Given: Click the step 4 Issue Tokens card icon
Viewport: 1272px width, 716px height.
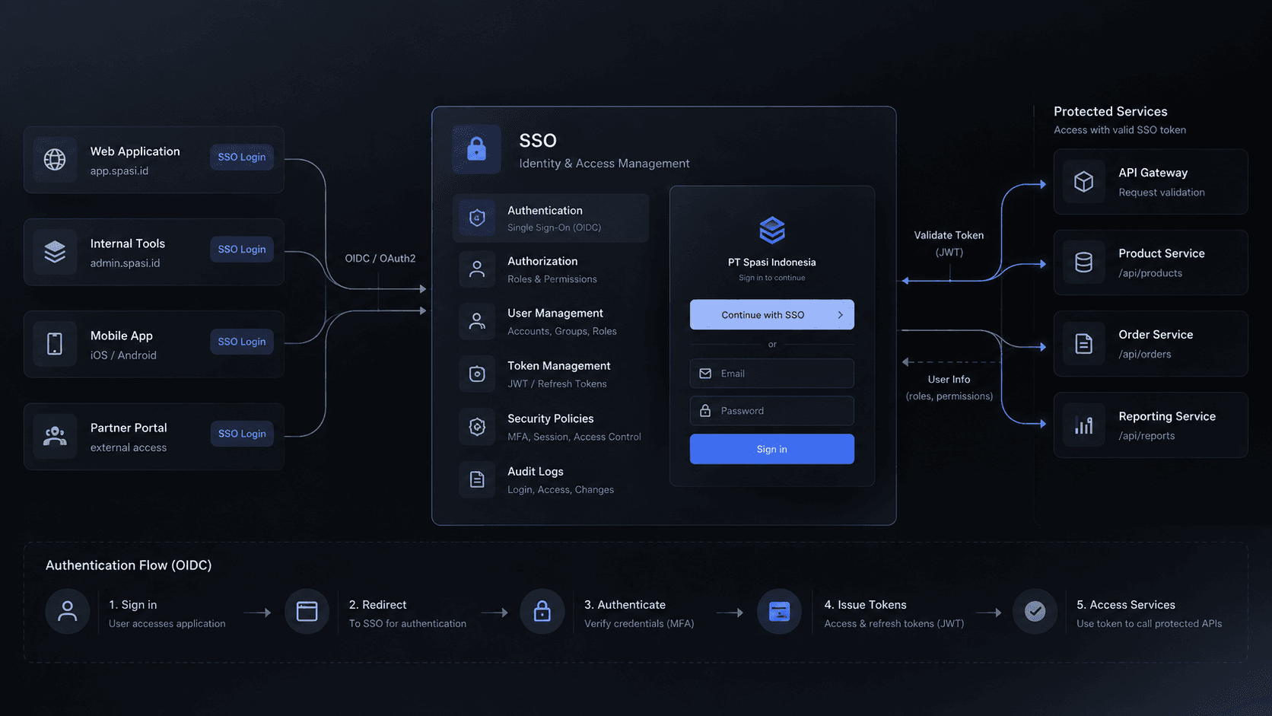Looking at the screenshot, I should 779,611.
